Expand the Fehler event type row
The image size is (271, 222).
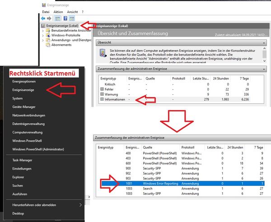(x=102, y=89)
